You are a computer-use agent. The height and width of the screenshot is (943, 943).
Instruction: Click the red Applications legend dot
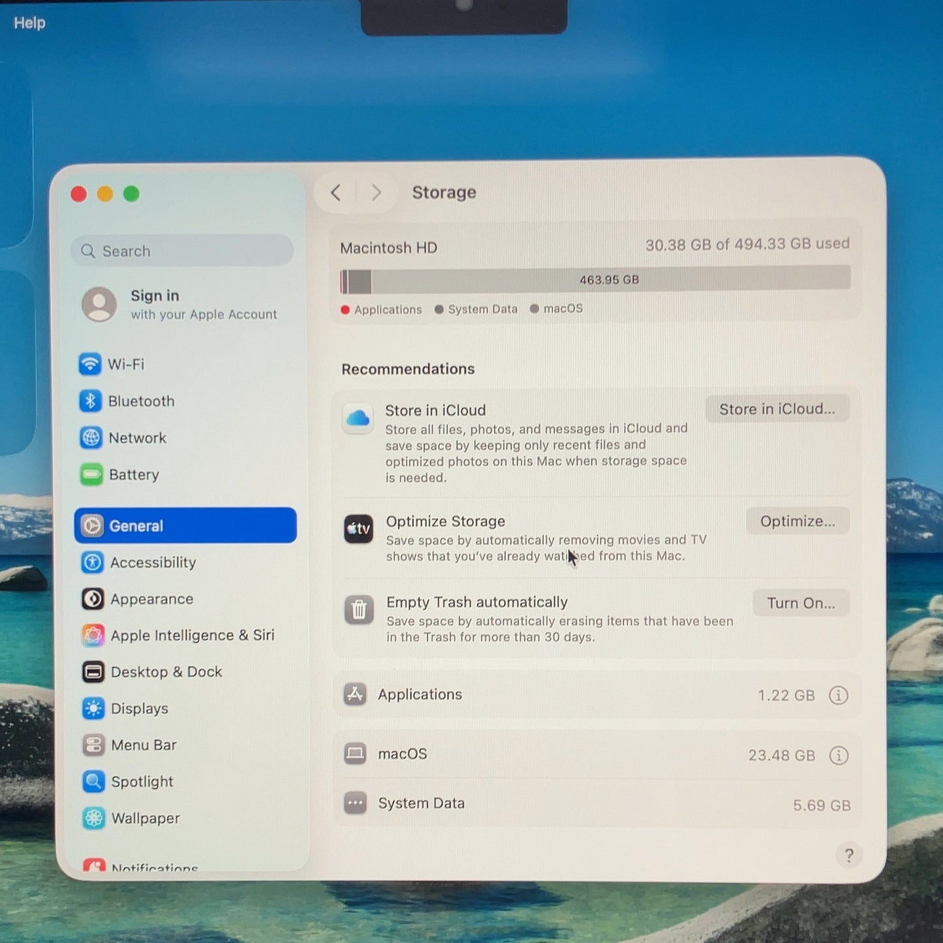[345, 310]
